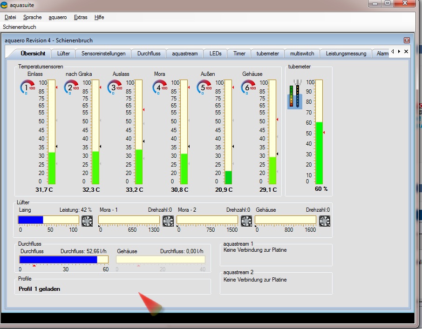Image resolution: width=422 pixels, height=329 pixels.
Task: Click the nach Graka temperature bar
Action: pos(95,132)
